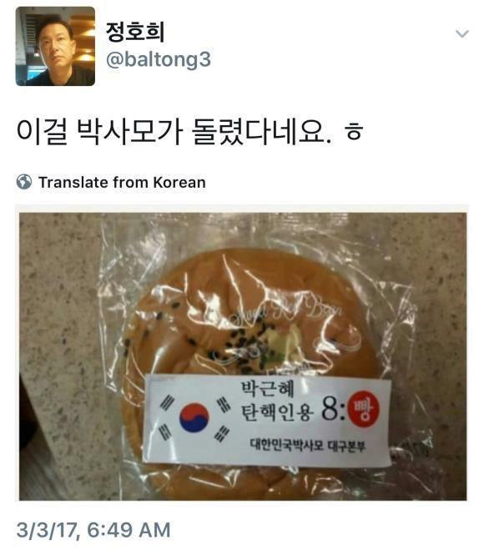Tap the blue half of the taegeuk symbol
This screenshot has height=550, width=484.
click(x=194, y=424)
